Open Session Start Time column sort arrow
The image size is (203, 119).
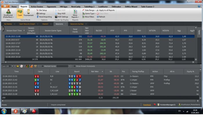[24, 31]
